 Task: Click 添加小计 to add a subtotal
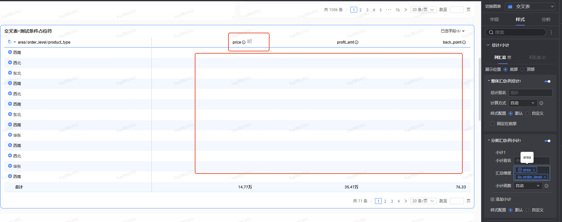[x=501, y=199]
